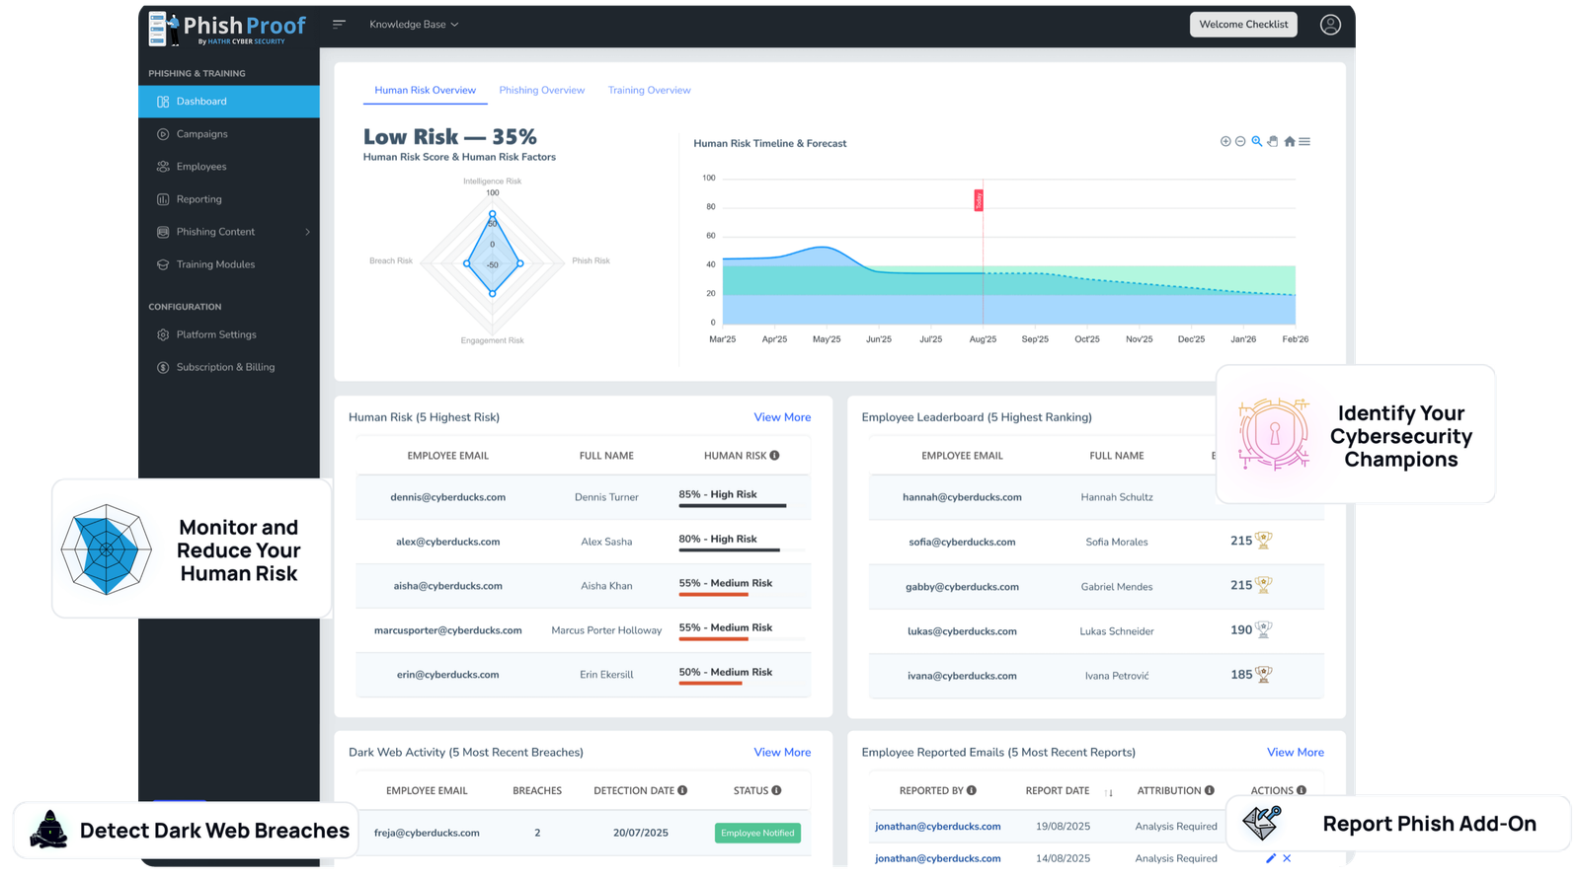Click the pencil edit icon for reported email
Viewport: 1580px width, 878px height.
coord(1271,858)
